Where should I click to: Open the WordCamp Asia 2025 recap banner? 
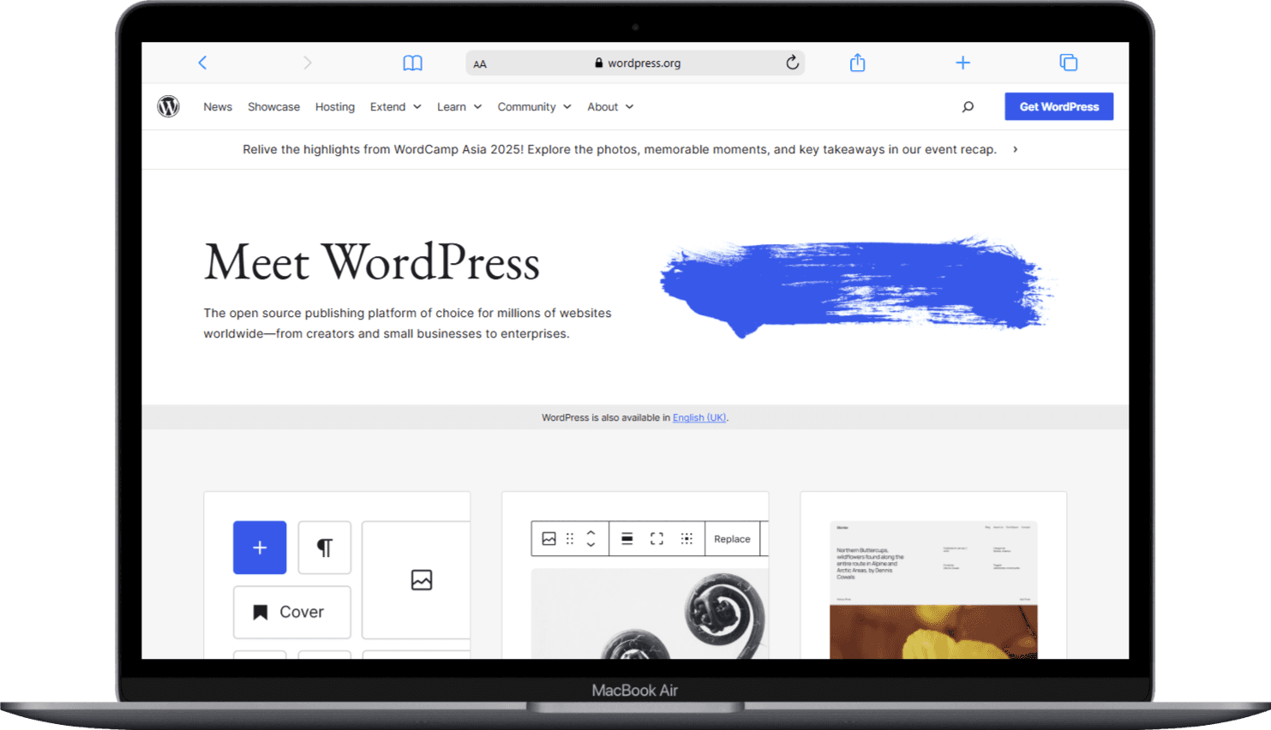(x=620, y=149)
